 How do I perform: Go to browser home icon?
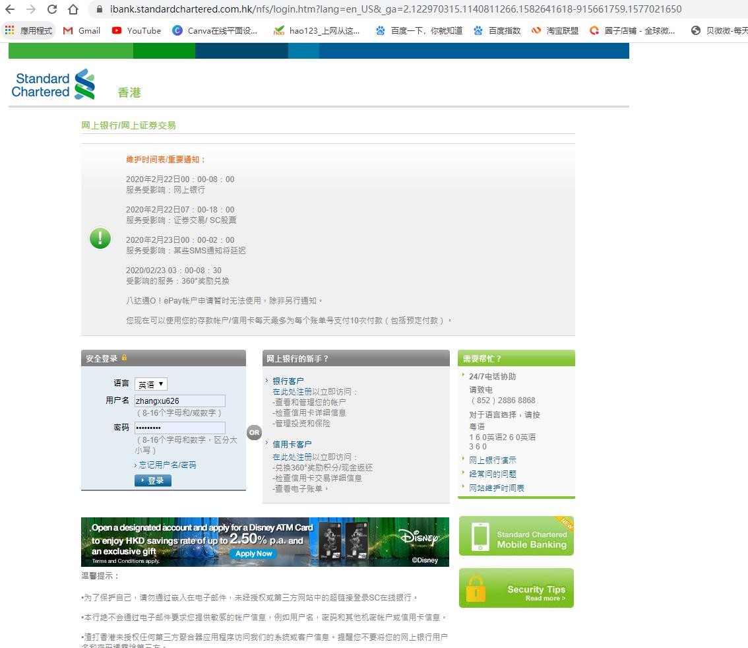[x=73, y=9]
